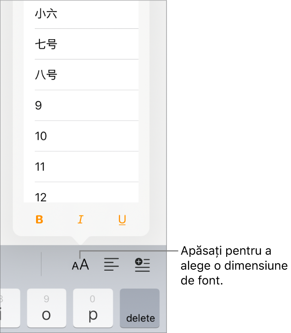Image resolution: width=291 pixels, height=333 pixels.
Task: Tap the insert line plus icon
Action: click(x=142, y=265)
